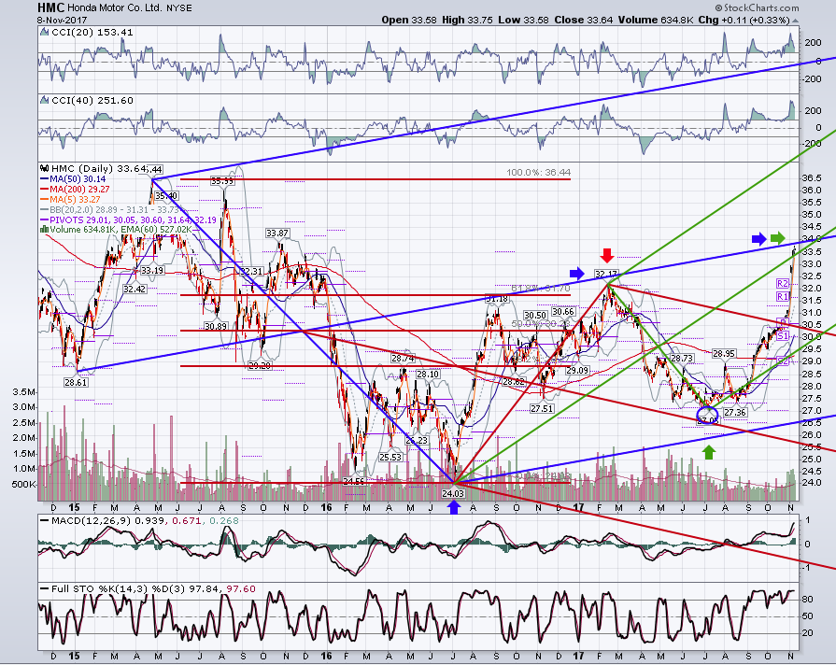The image size is (836, 665).
Task: Click the MA(5) 33.27 legend entry
Action: [75, 200]
